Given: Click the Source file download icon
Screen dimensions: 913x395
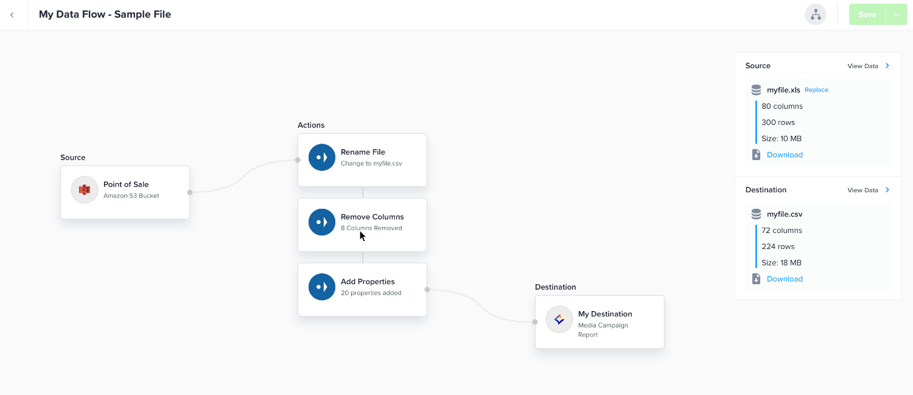Looking at the screenshot, I should [x=756, y=155].
